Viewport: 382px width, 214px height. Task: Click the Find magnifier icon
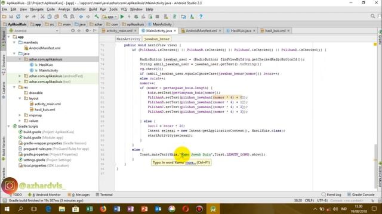tap(65, 17)
